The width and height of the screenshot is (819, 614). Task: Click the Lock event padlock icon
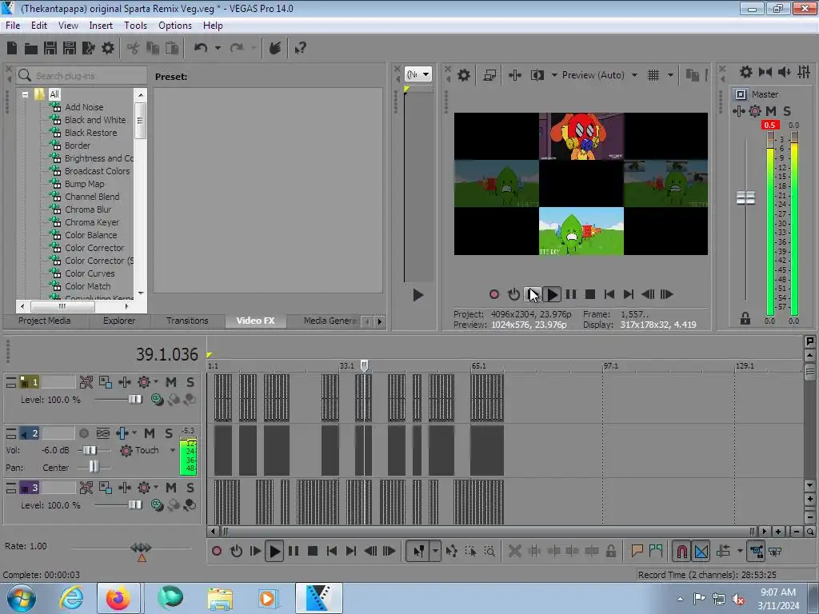pyautogui.click(x=610, y=551)
